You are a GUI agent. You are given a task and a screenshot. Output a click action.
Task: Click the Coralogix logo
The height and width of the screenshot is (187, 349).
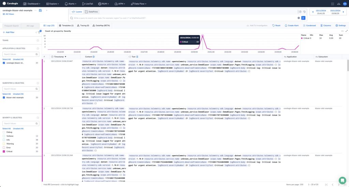(x=10, y=3)
